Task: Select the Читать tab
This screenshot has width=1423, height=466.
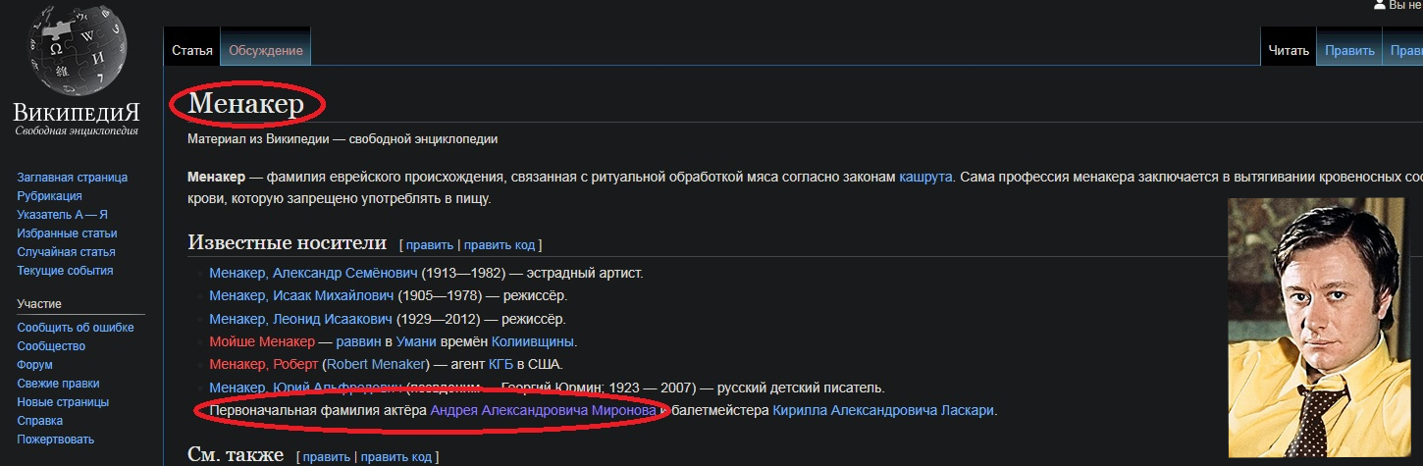Action: tap(1289, 50)
